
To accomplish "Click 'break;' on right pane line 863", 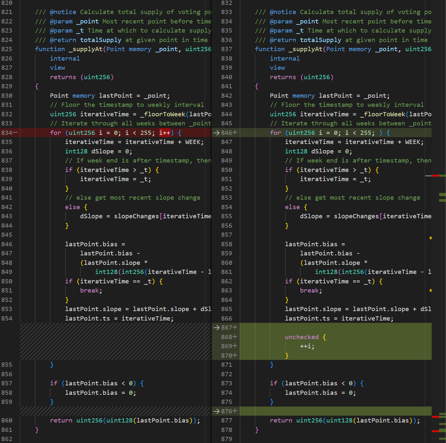I will click(311, 290).
